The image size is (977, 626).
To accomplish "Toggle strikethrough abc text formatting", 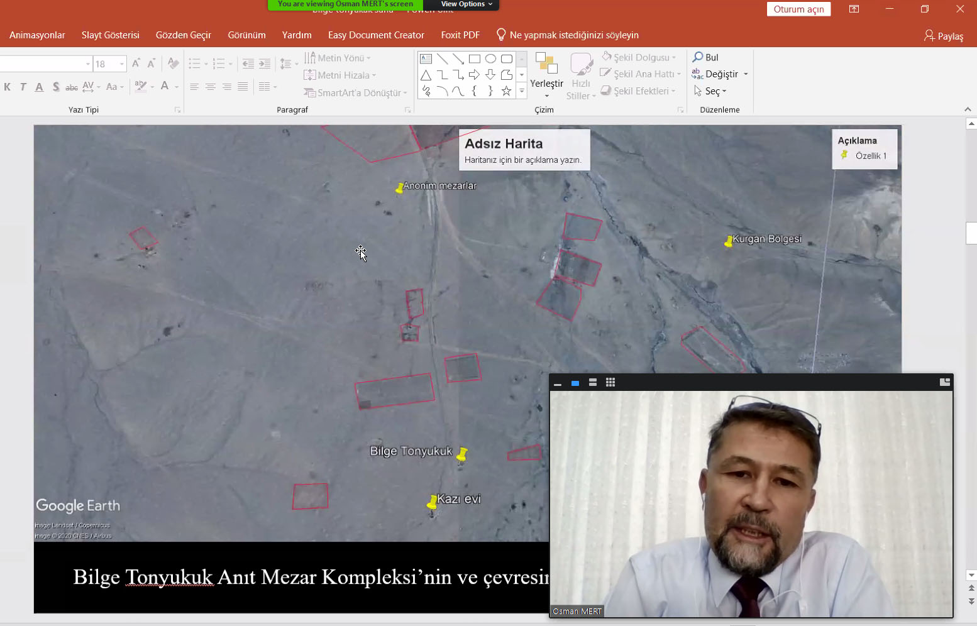I will (72, 87).
